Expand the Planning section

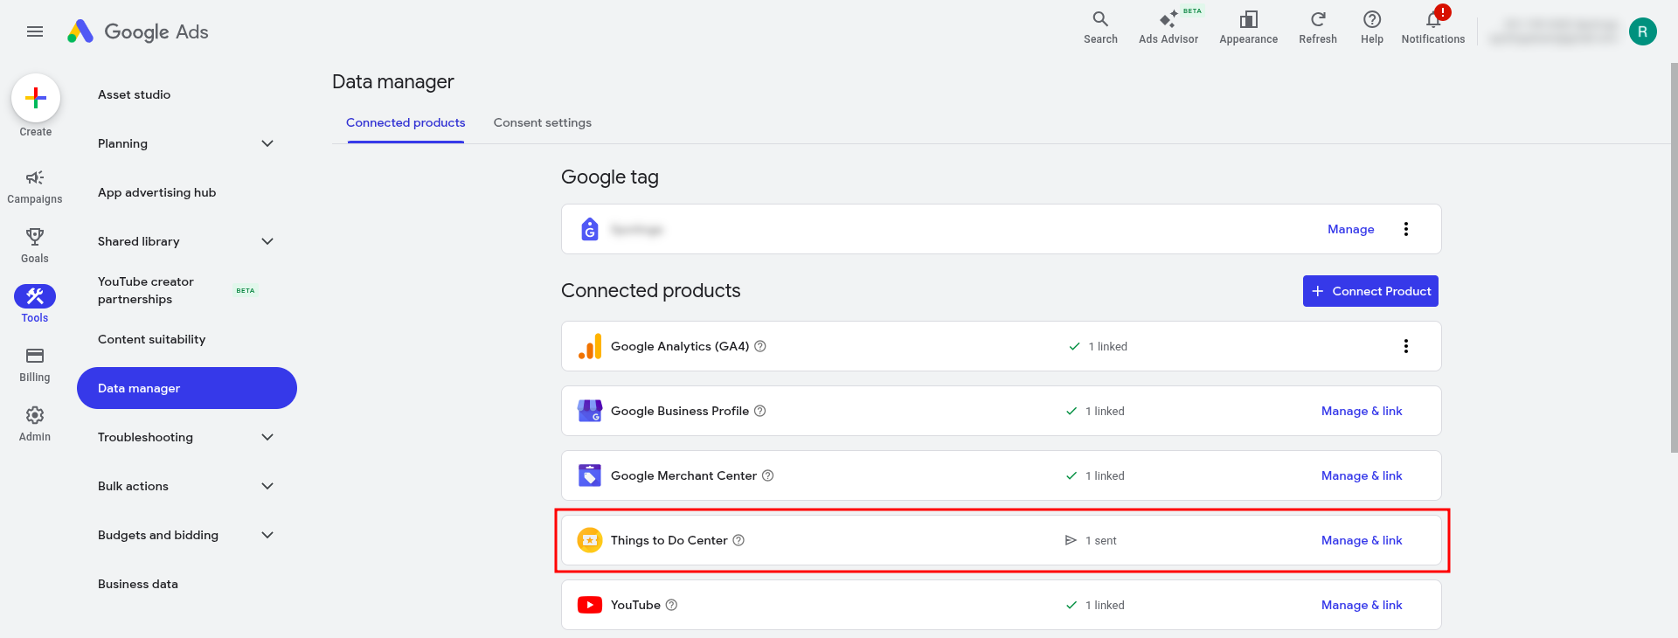point(267,143)
